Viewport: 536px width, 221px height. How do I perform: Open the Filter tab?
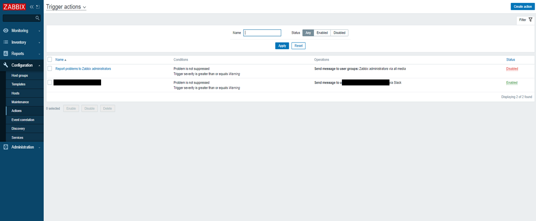tap(525, 20)
